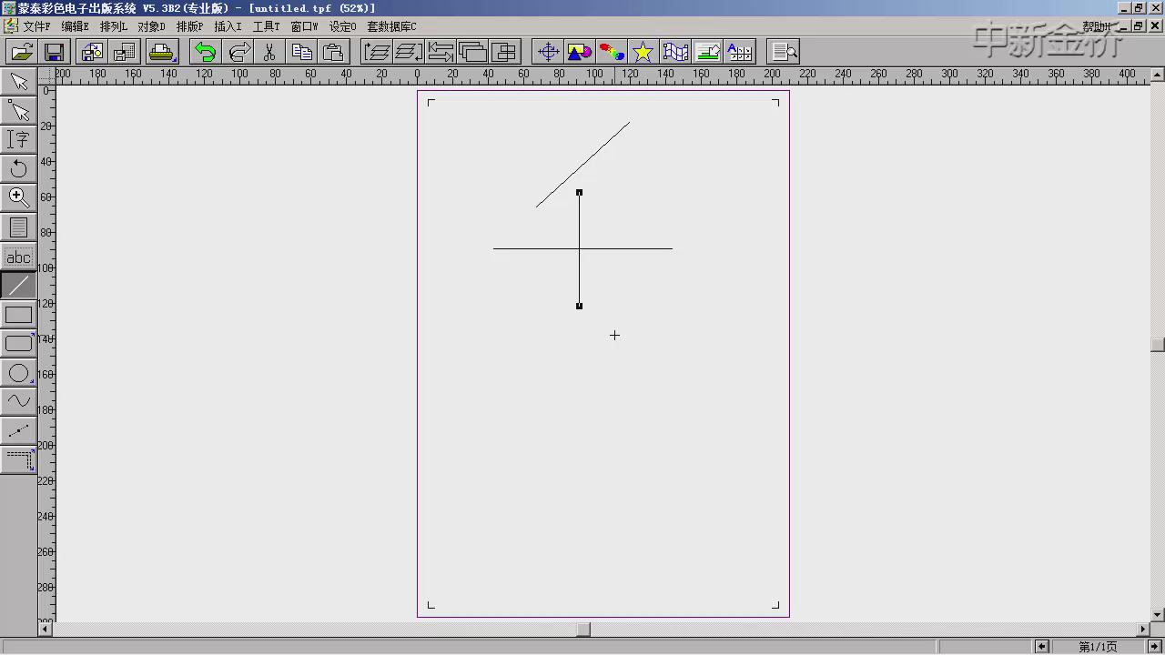The height and width of the screenshot is (655, 1165).
Task: Paste from clipboard using clipboard icon
Action: 334,52
